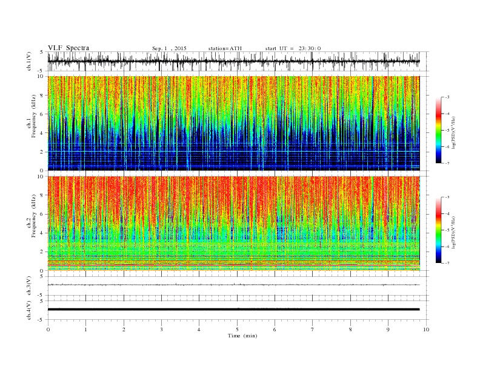480x370 pixels.
Task: Click the ch.2 spectrogram panel
Action: click(233, 224)
